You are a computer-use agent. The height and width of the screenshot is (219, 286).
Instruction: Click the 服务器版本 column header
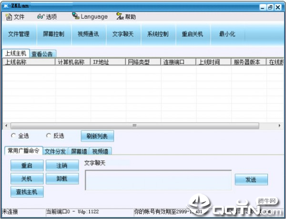[249, 62]
